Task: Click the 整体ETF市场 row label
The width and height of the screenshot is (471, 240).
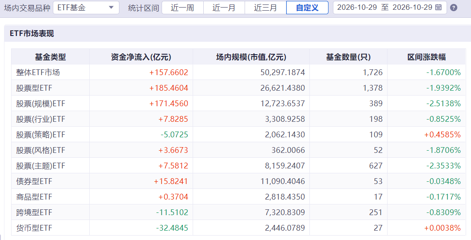Action: point(38,72)
